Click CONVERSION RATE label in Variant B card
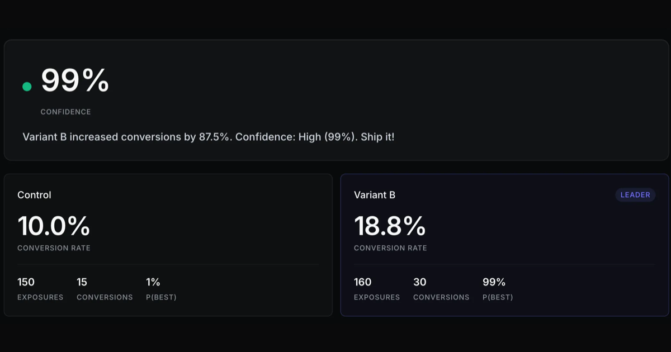Screen dimensions: 671x352 [x=390, y=248]
